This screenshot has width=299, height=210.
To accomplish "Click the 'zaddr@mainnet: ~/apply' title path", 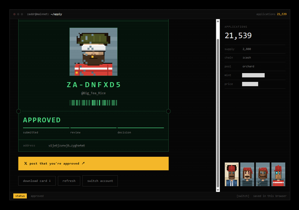I will click(44, 14).
